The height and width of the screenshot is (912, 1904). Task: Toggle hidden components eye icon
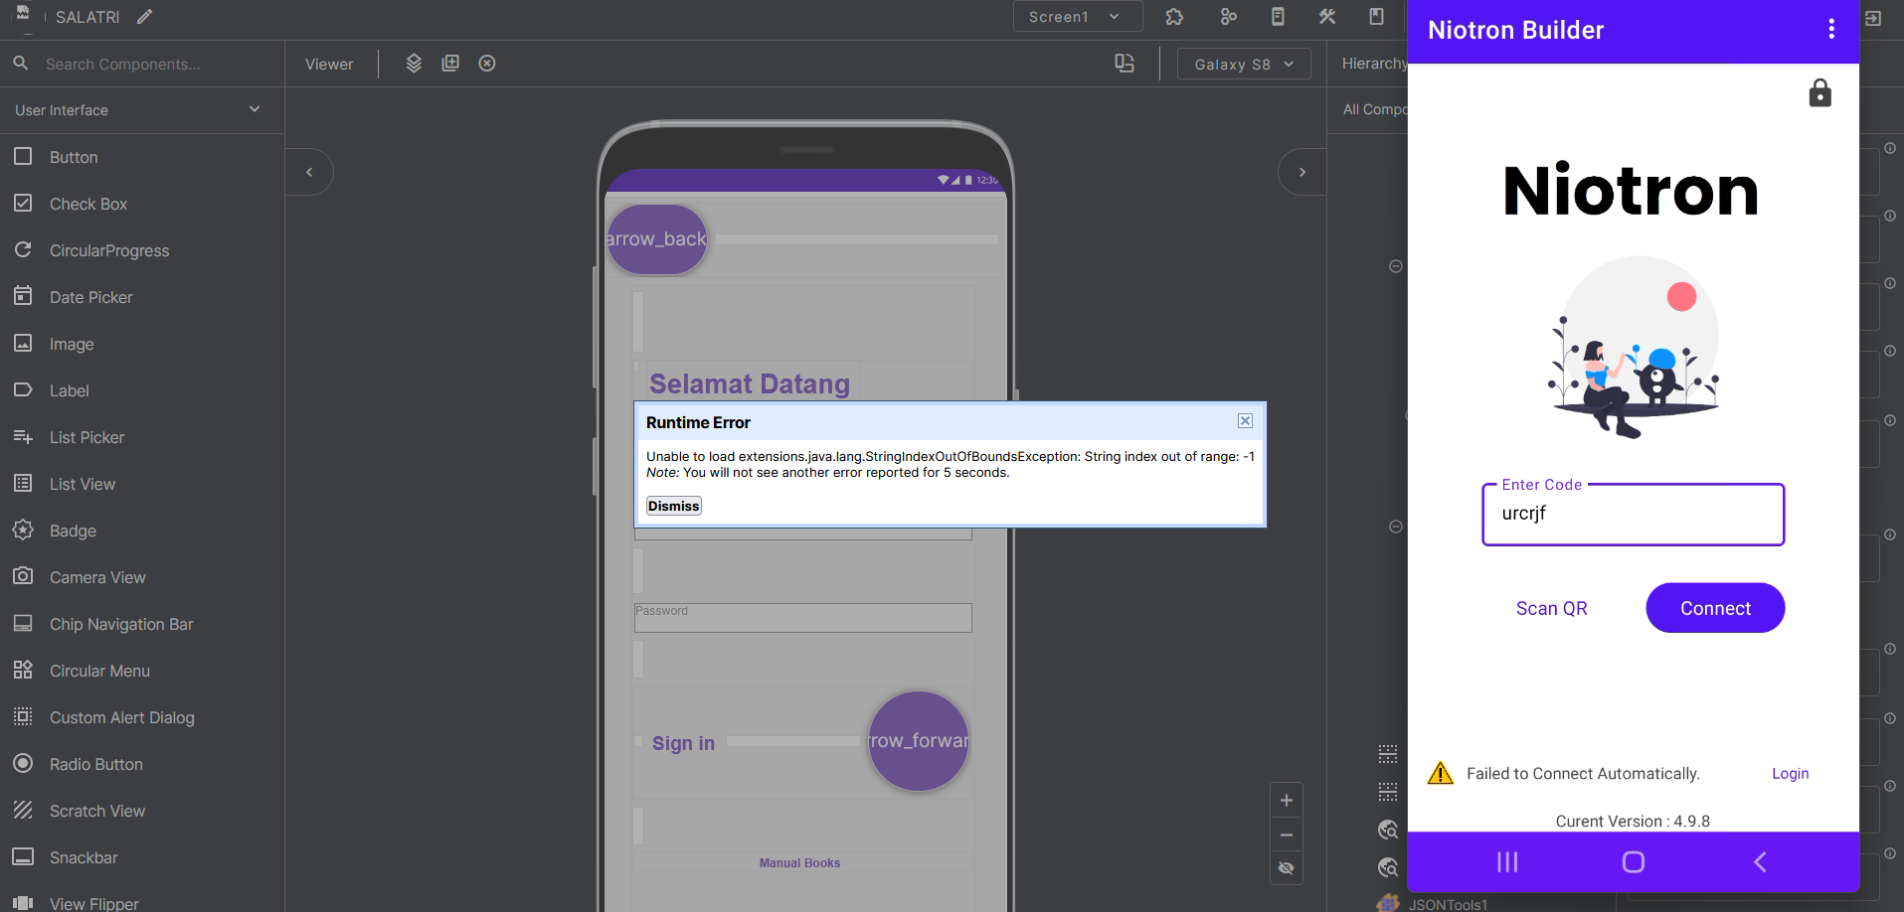[1287, 868]
